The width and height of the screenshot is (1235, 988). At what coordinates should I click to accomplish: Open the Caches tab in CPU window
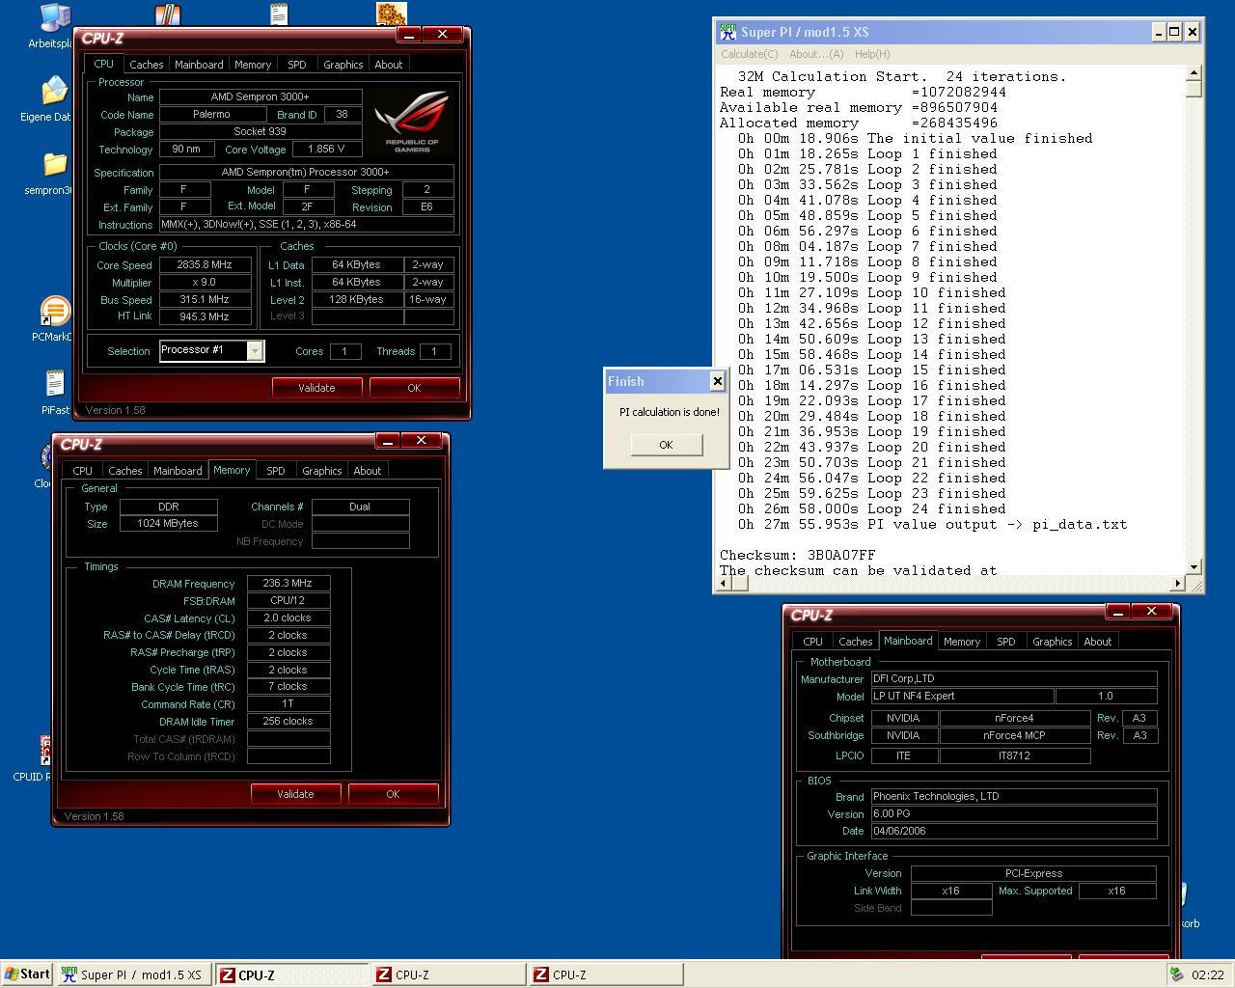coord(146,65)
